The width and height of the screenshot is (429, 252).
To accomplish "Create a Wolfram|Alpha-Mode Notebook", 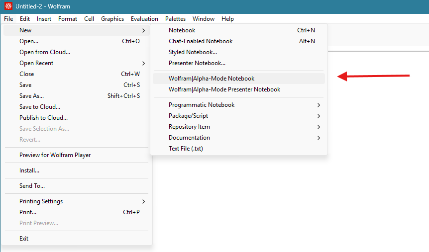I will (x=239, y=79).
